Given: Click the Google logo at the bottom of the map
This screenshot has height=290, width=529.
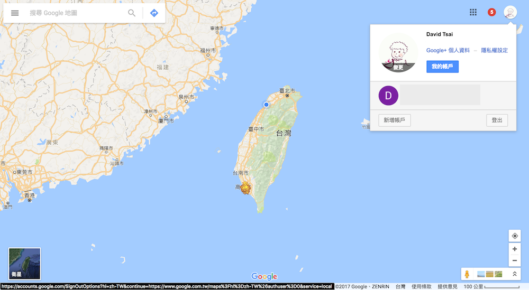Looking at the screenshot, I should click(x=264, y=276).
